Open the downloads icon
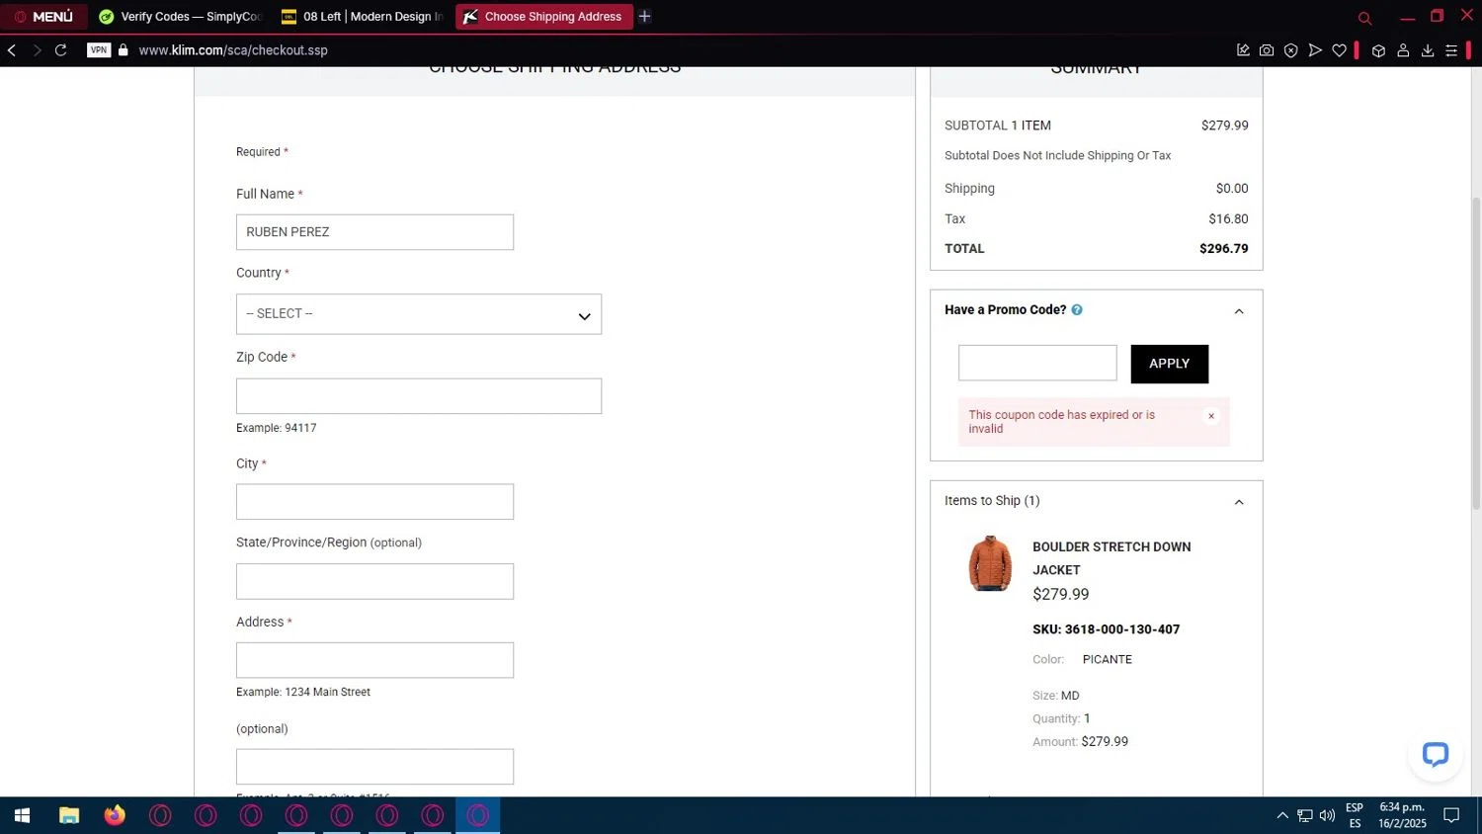 pos(1428,50)
